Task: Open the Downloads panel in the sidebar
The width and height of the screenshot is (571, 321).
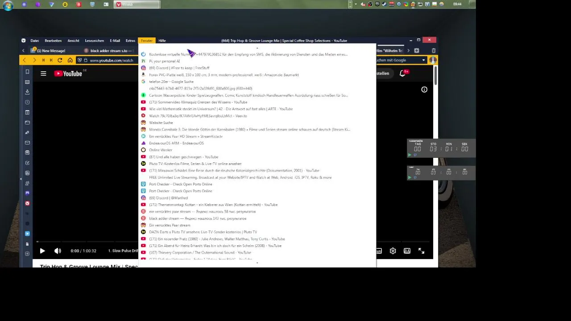Action: coord(27,92)
